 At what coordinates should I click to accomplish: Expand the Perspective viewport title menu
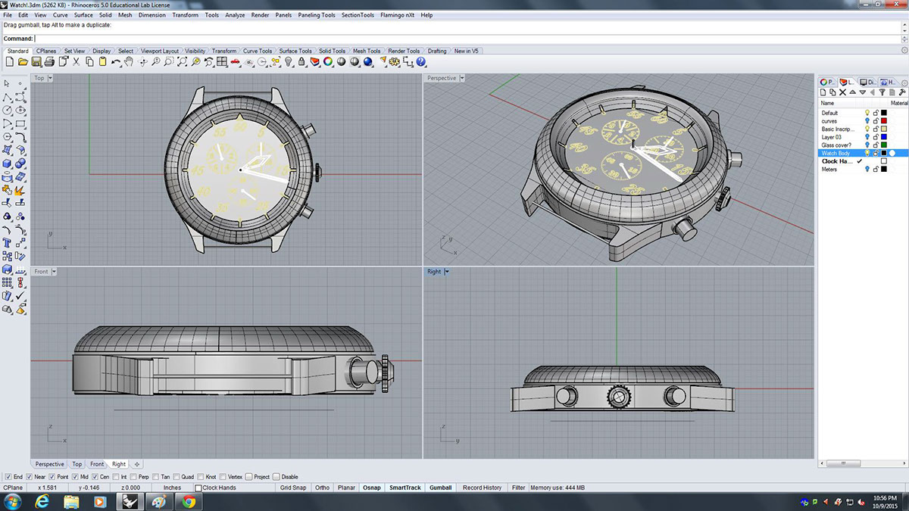[x=462, y=78]
